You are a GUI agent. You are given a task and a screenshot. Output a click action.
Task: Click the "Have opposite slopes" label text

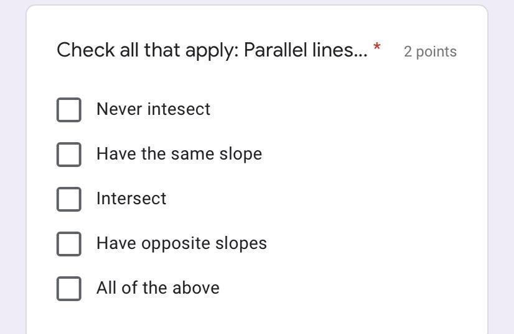tap(182, 243)
